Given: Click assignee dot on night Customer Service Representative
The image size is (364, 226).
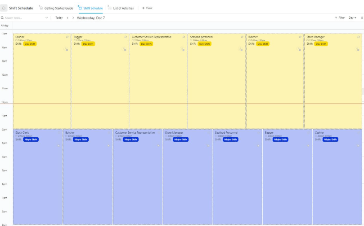Looking at the screenshot, I should pyautogui.click(x=158, y=146).
